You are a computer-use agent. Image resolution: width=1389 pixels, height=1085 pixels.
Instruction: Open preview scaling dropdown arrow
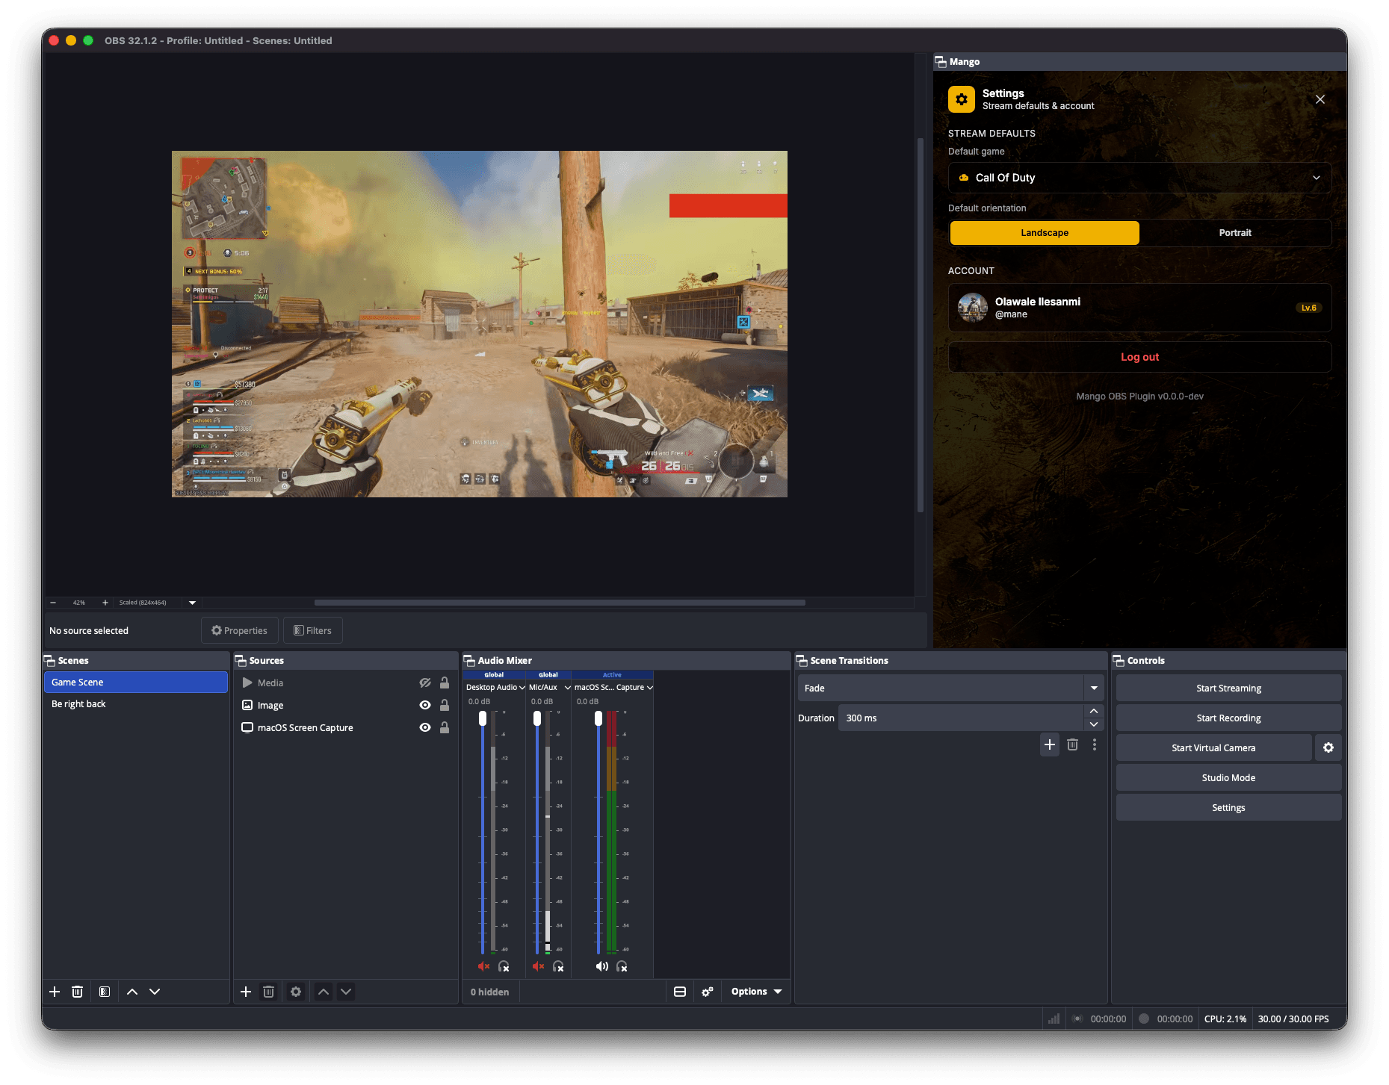[193, 603]
